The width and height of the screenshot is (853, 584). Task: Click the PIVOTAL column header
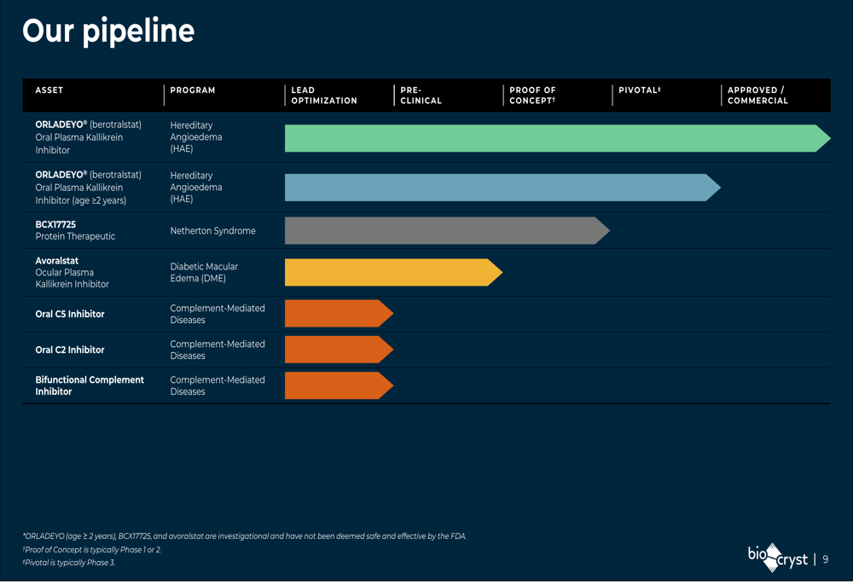coord(640,90)
